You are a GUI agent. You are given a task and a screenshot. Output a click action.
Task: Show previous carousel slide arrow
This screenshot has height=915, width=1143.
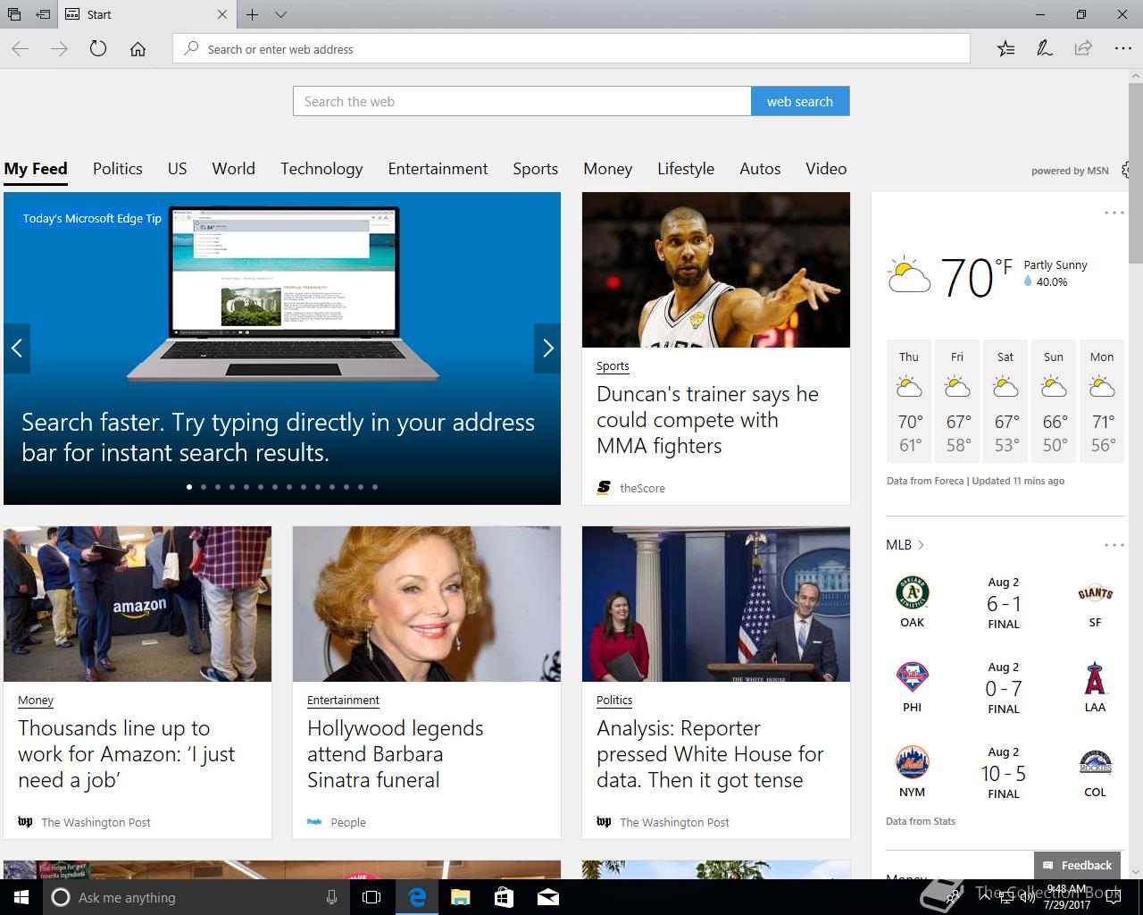[x=17, y=348]
